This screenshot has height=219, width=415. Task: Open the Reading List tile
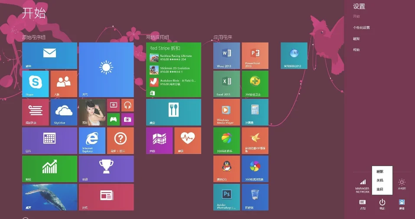point(36,112)
